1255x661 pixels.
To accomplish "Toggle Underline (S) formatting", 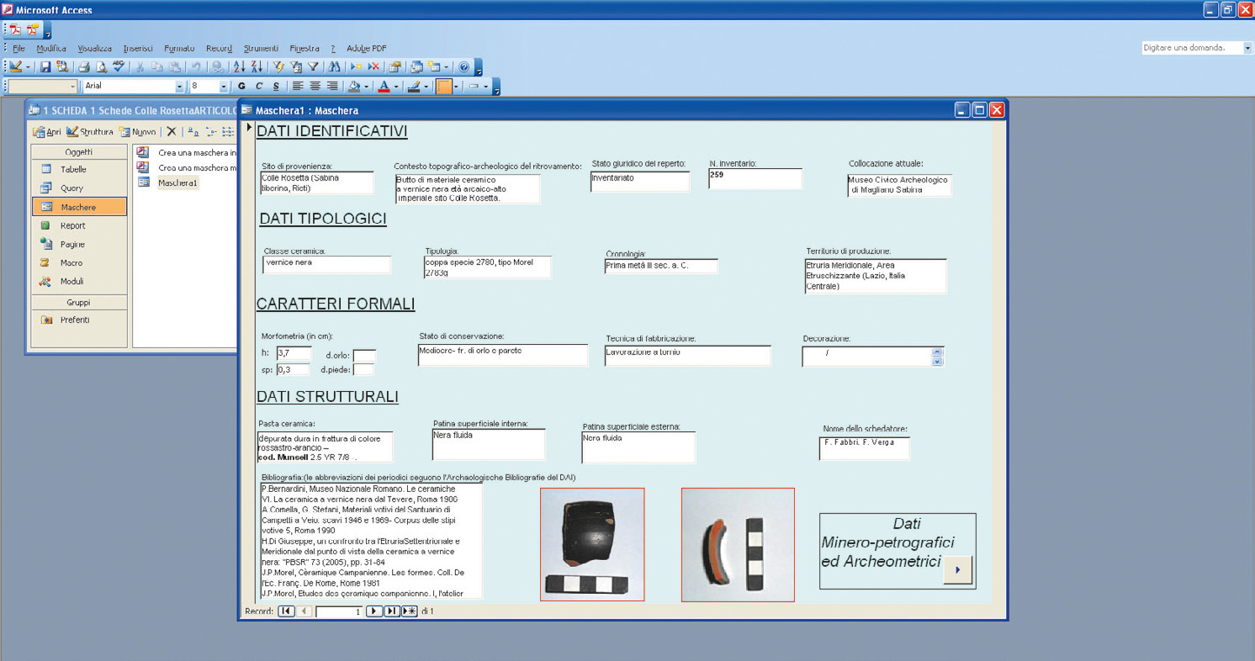I will (276, 86).
